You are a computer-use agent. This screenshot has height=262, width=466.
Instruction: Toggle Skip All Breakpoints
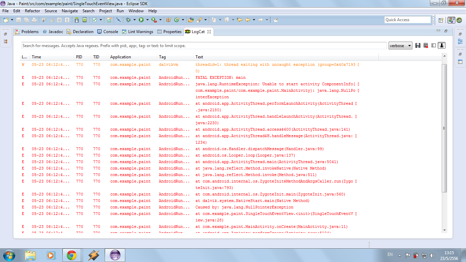118,20
